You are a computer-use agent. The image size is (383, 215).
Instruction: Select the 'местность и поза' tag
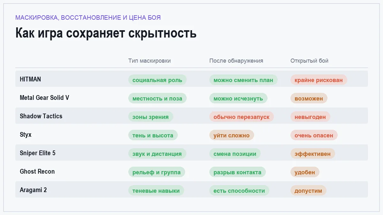tap(157, 98)
